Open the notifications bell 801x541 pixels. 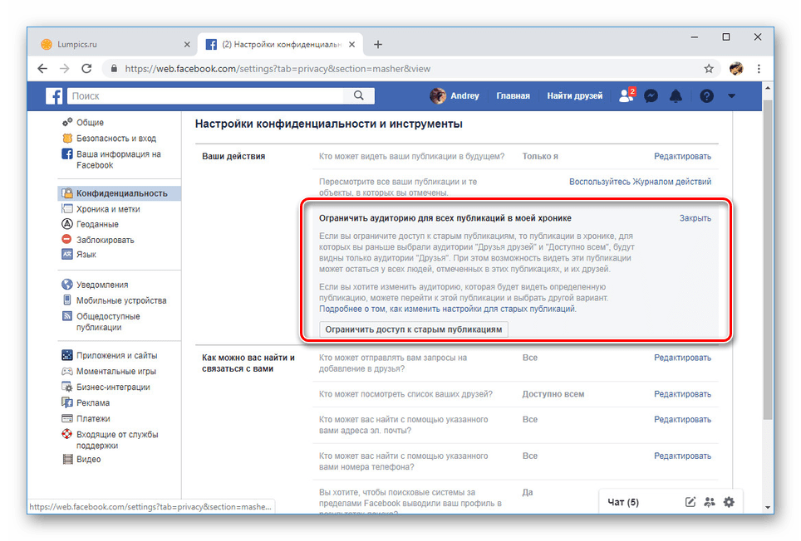[676, 96]
